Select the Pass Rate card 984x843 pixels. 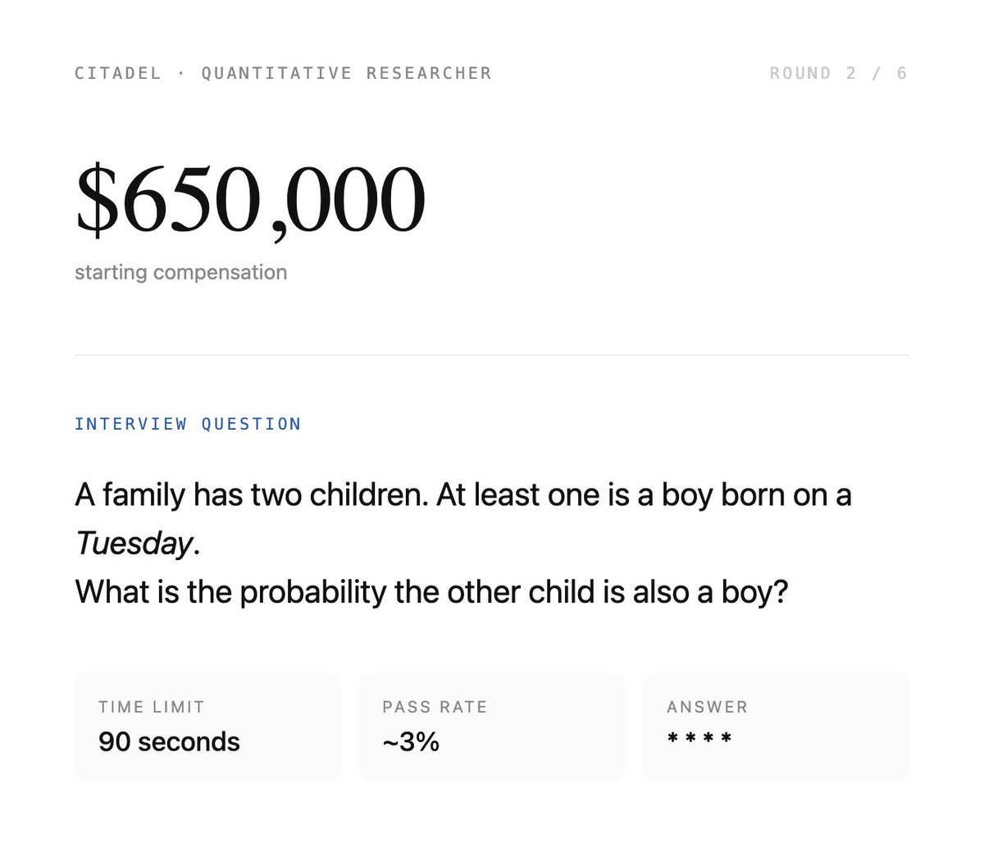tap(492, 727)
